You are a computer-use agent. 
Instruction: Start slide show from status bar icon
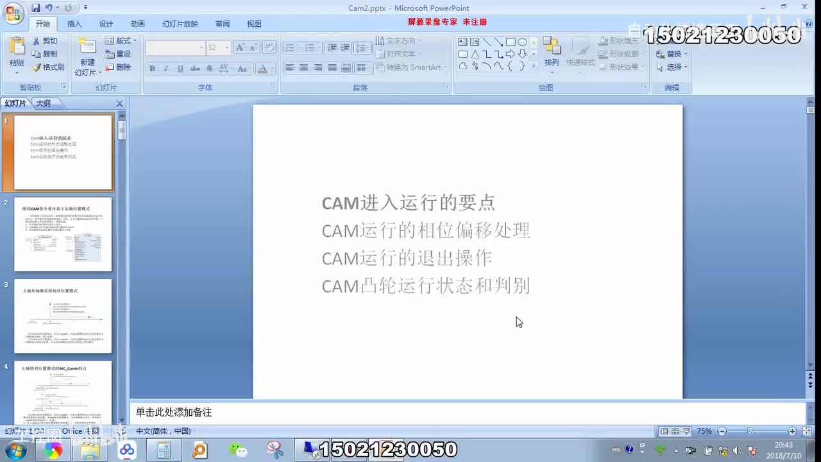tap(686, 431)
